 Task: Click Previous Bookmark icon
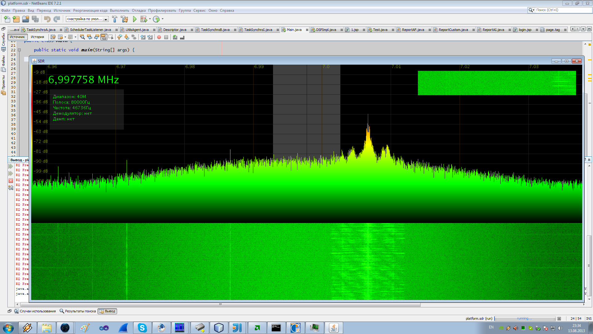click(120, 37)
